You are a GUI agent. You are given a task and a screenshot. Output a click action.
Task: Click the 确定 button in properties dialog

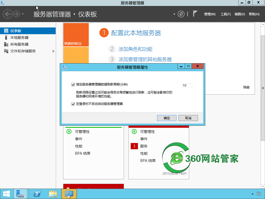pyautogui.click(x=167, y=118)
